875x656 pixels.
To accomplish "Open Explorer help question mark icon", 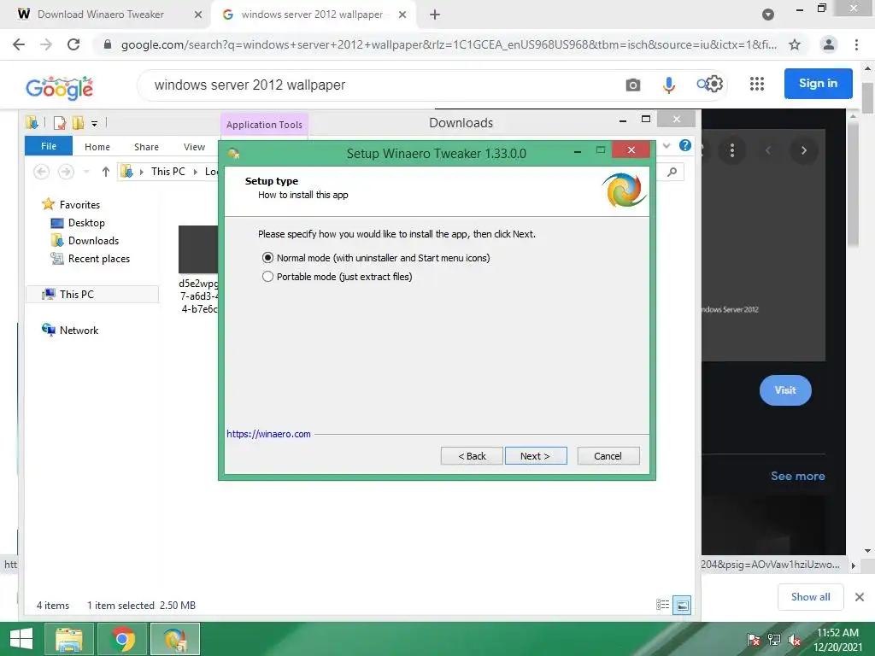I will (x=685, y=145).
